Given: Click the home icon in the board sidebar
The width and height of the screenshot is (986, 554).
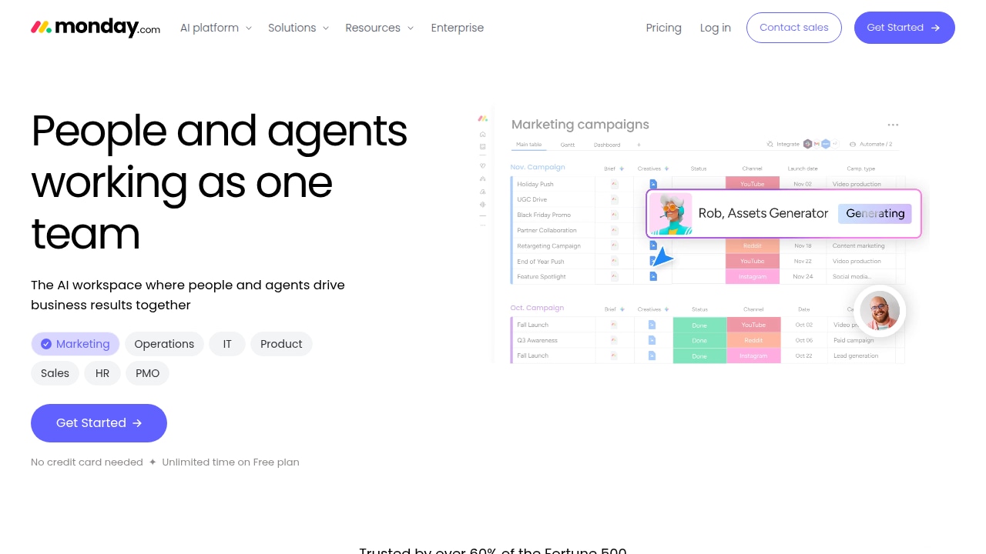Looking at the screenshot, I should [x=483, y=134].
